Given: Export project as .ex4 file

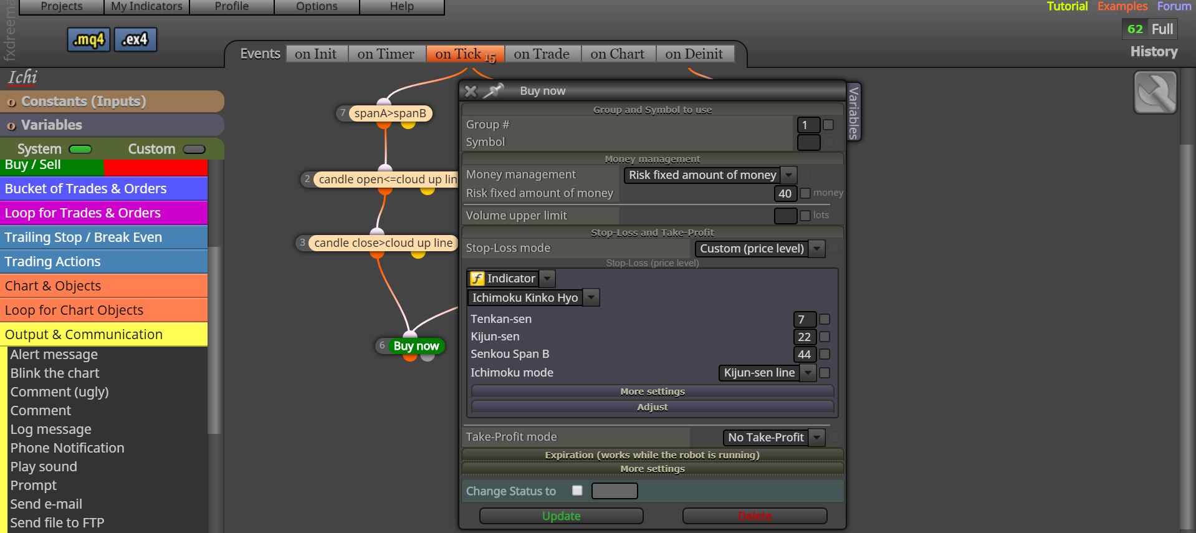Looking at the screenshot, I should [x=135, y=40].
